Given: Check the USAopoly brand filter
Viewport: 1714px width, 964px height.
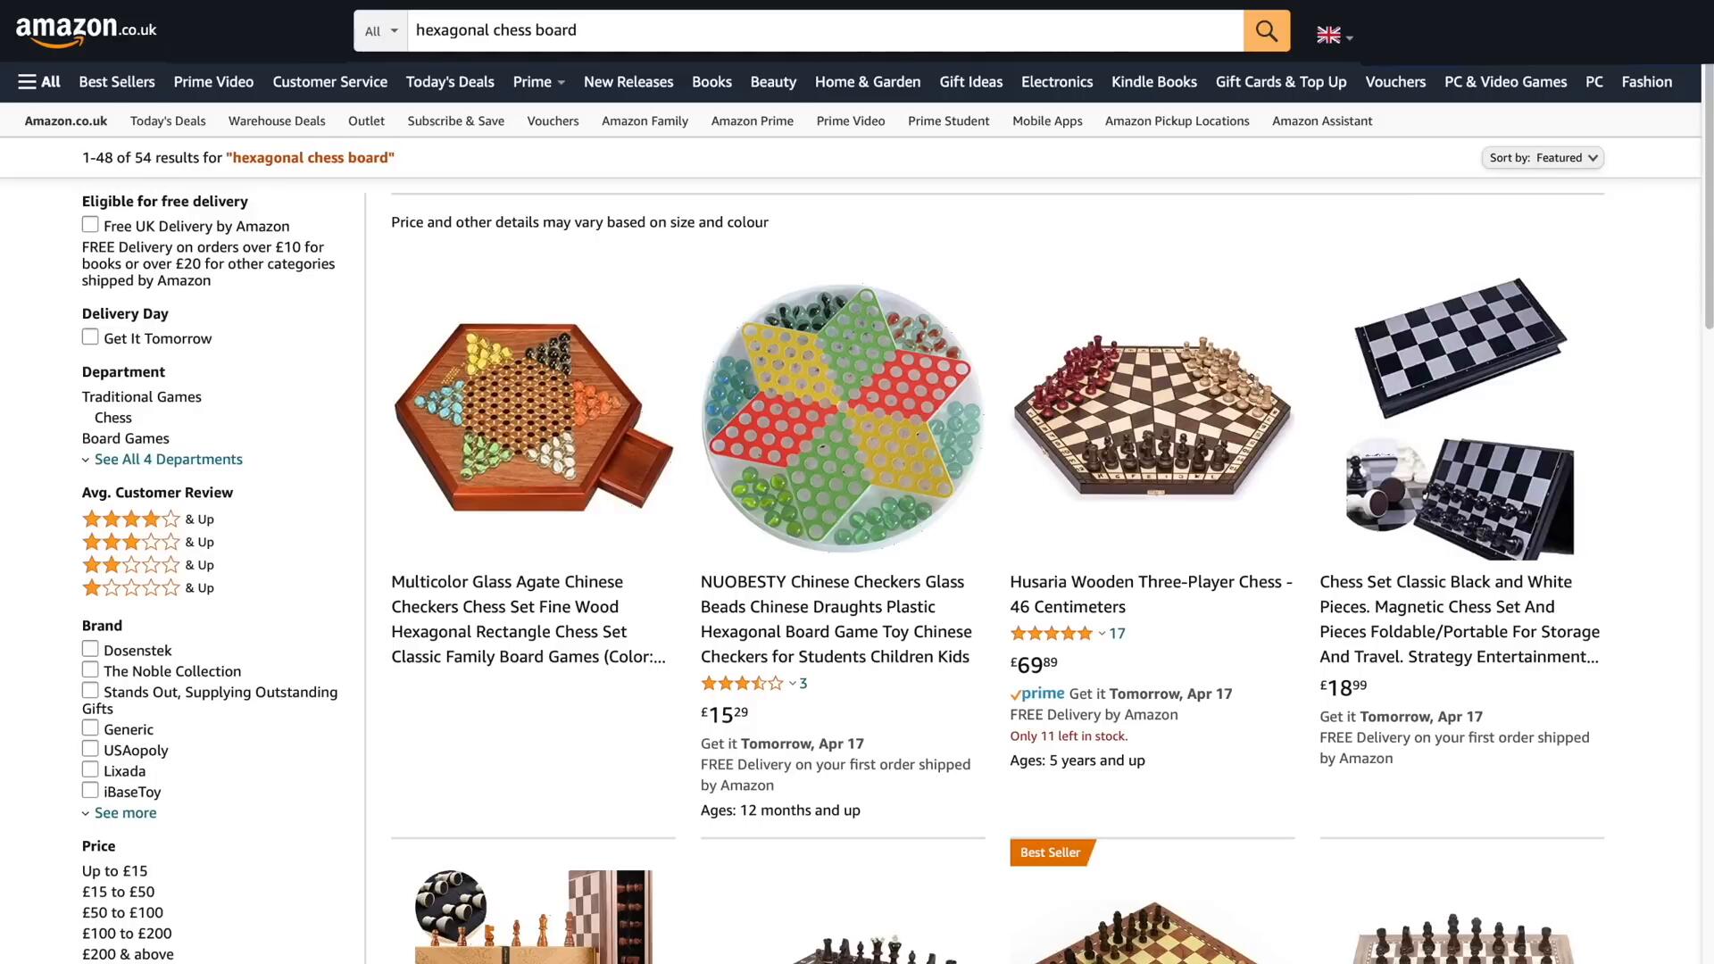Looking at the screenshot, I should coord(90,749).
